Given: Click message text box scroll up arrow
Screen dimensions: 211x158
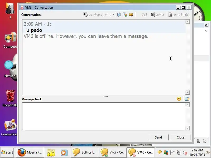Looking at the screenshot, I should tap(188, 105).
